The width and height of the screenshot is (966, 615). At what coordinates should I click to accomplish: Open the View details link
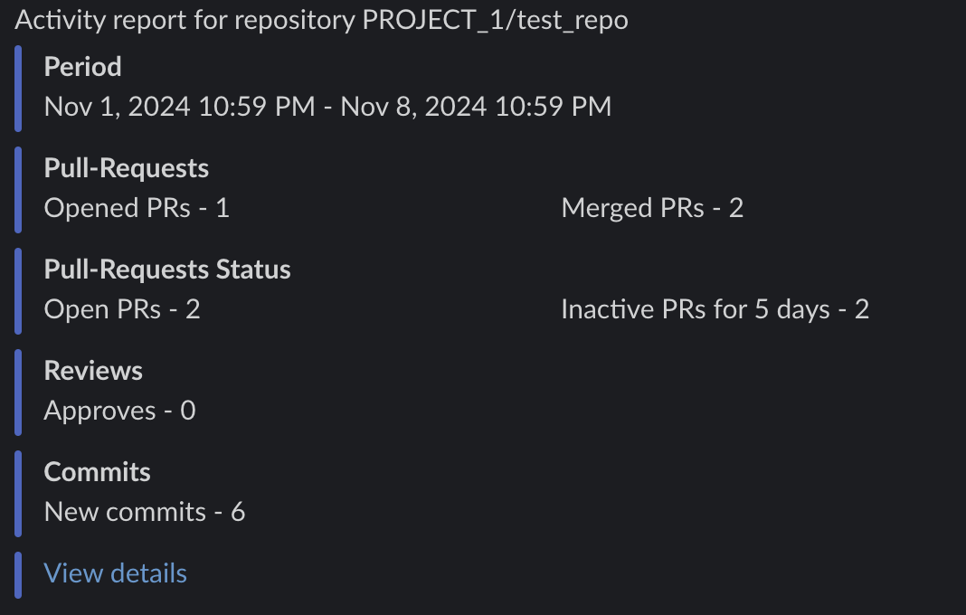pyautogui.click(x=115, y=573)
